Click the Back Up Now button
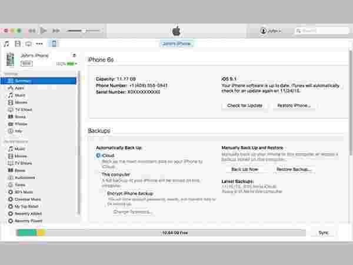This screenshot has height=265, width=353. coord(245,169)
